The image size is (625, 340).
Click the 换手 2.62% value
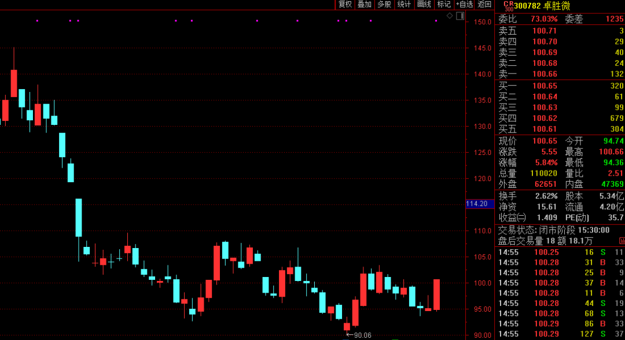point(546,196)
